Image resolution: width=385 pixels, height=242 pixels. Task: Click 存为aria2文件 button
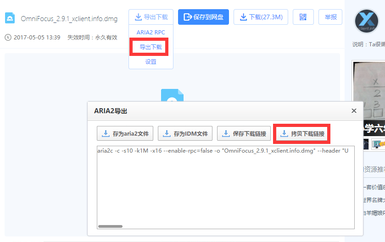125,133
